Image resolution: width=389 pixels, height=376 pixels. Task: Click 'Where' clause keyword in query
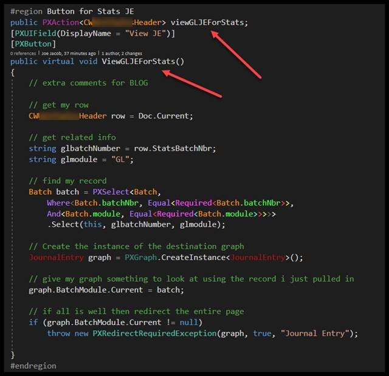pyautogui.click(x=58, y=203)
